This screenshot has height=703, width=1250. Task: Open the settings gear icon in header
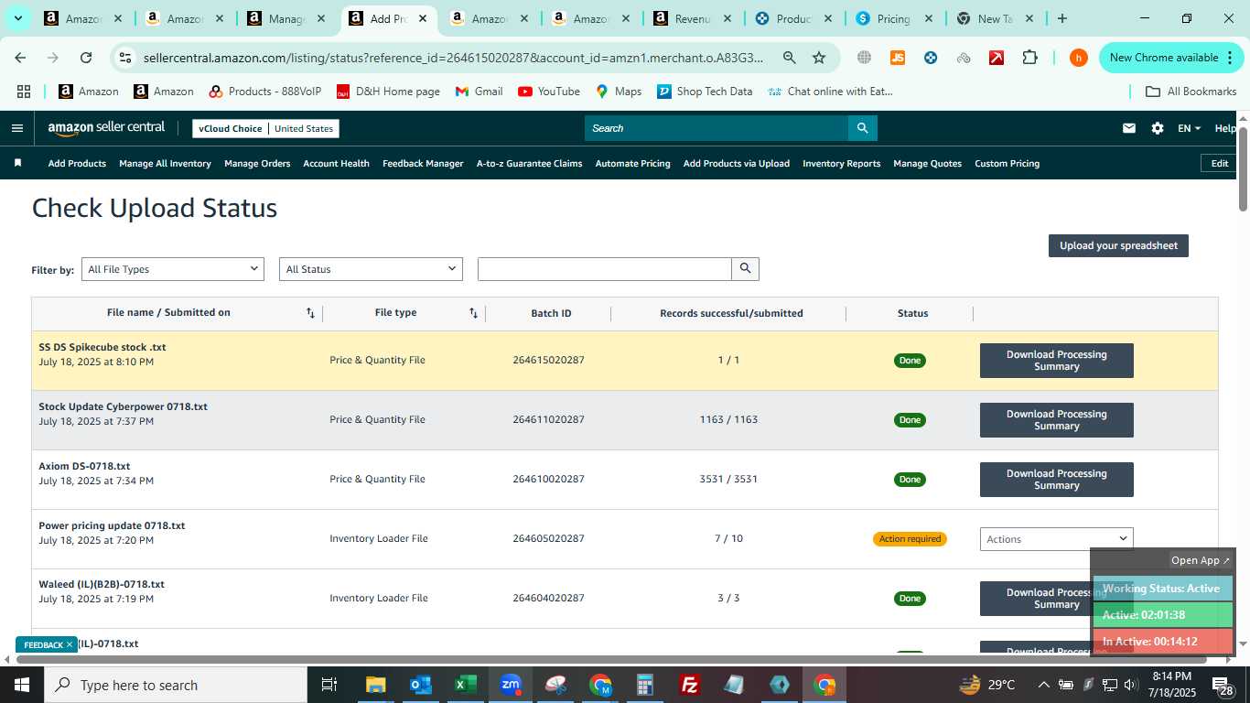(1158, 128)
